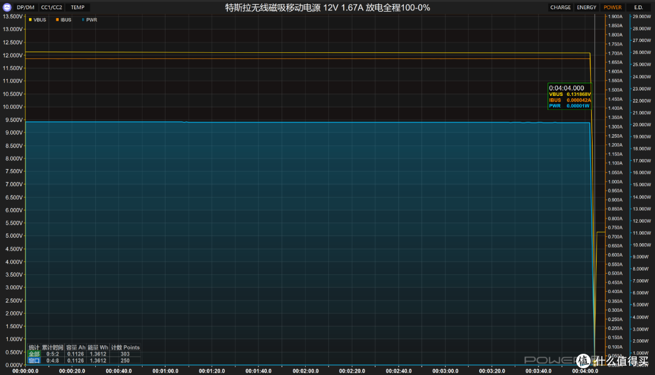Open the E.D. tab
The image size is (655, 375).
point(638,7)
